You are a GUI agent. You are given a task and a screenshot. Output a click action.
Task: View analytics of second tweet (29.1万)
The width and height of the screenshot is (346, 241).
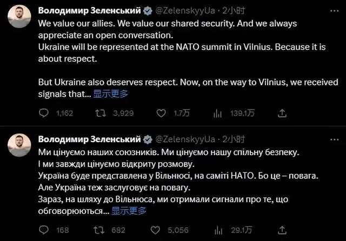pyautogui.click(x=218, y=230)
